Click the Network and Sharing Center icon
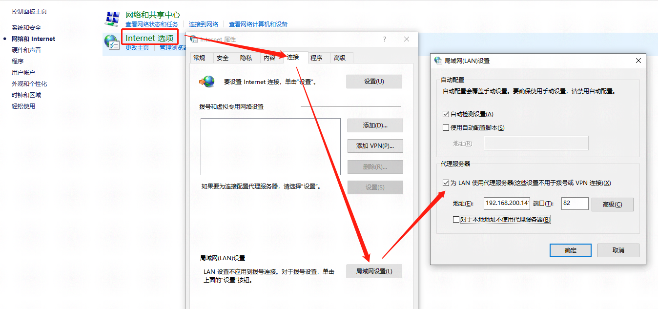 113,19
